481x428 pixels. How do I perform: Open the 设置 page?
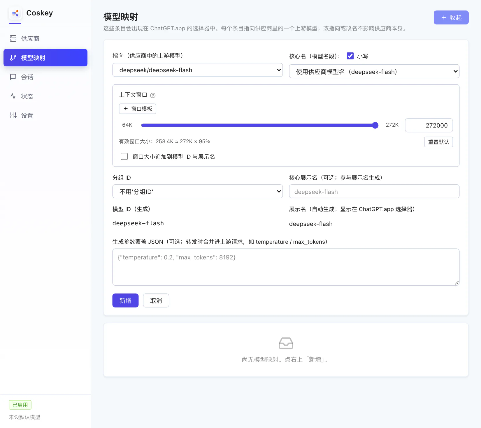click(45, 115)
